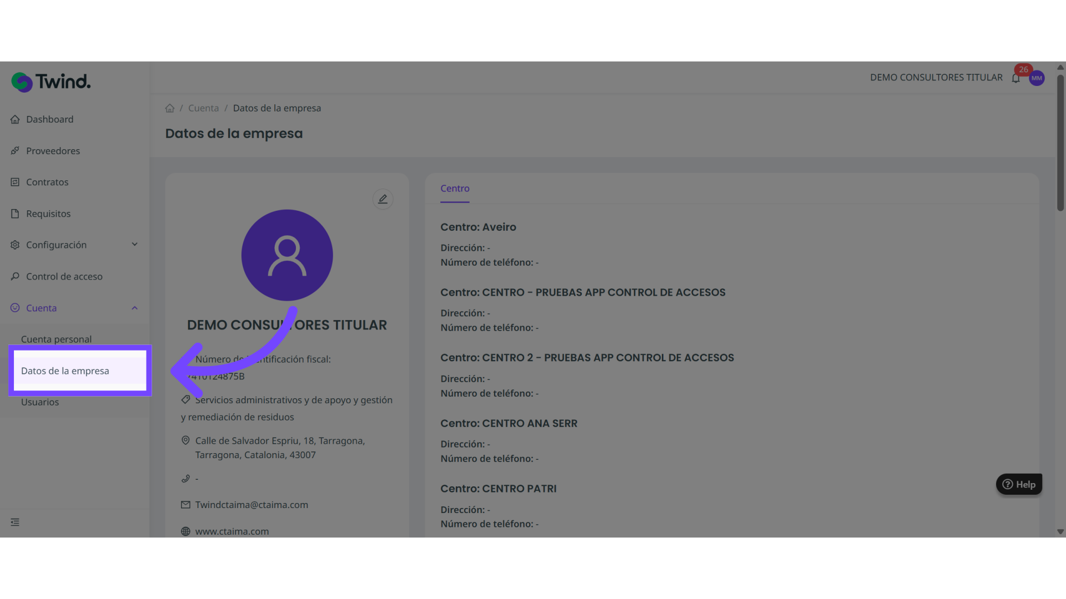Click the location pin icon by address

185,440
